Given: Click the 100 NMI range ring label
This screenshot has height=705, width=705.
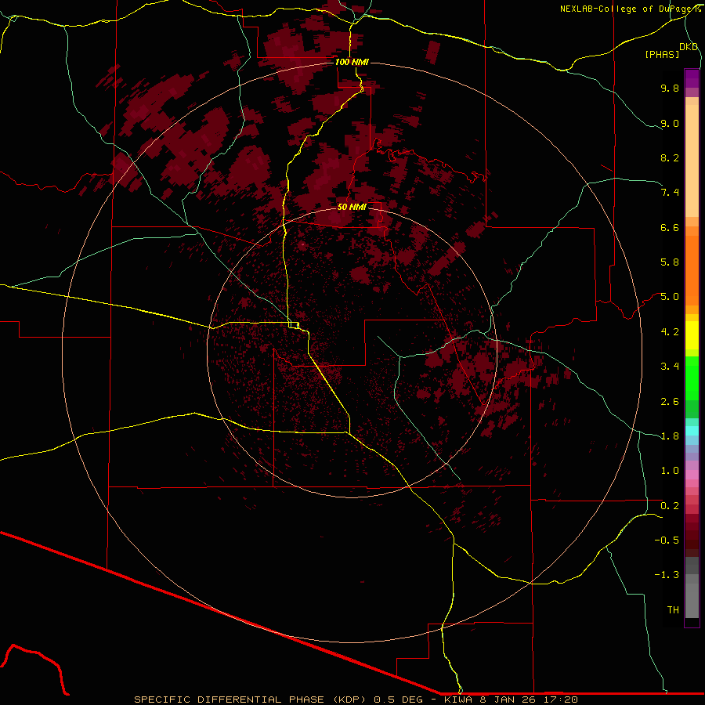Looking at the screenshot, I should [352, 62].
